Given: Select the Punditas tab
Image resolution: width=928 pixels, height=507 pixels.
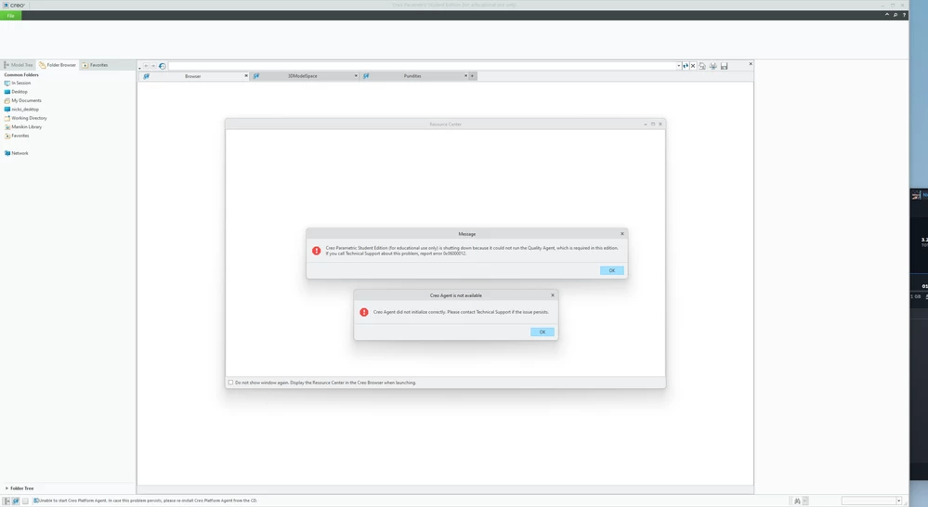Looking at the screenshot, I should click(x=412, y=76).
